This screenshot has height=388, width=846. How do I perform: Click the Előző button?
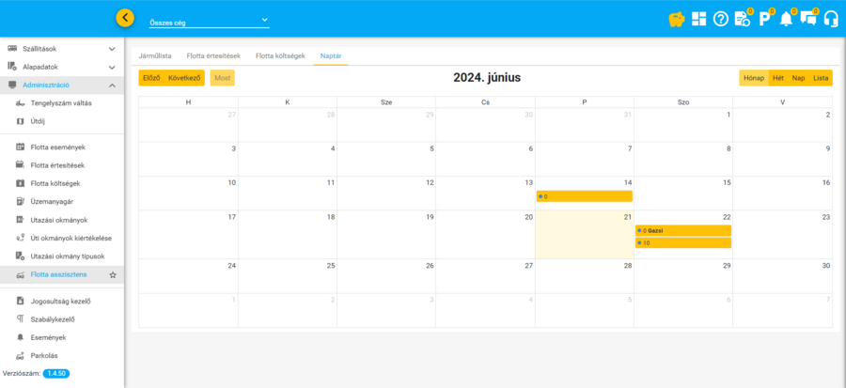point(150,78)
